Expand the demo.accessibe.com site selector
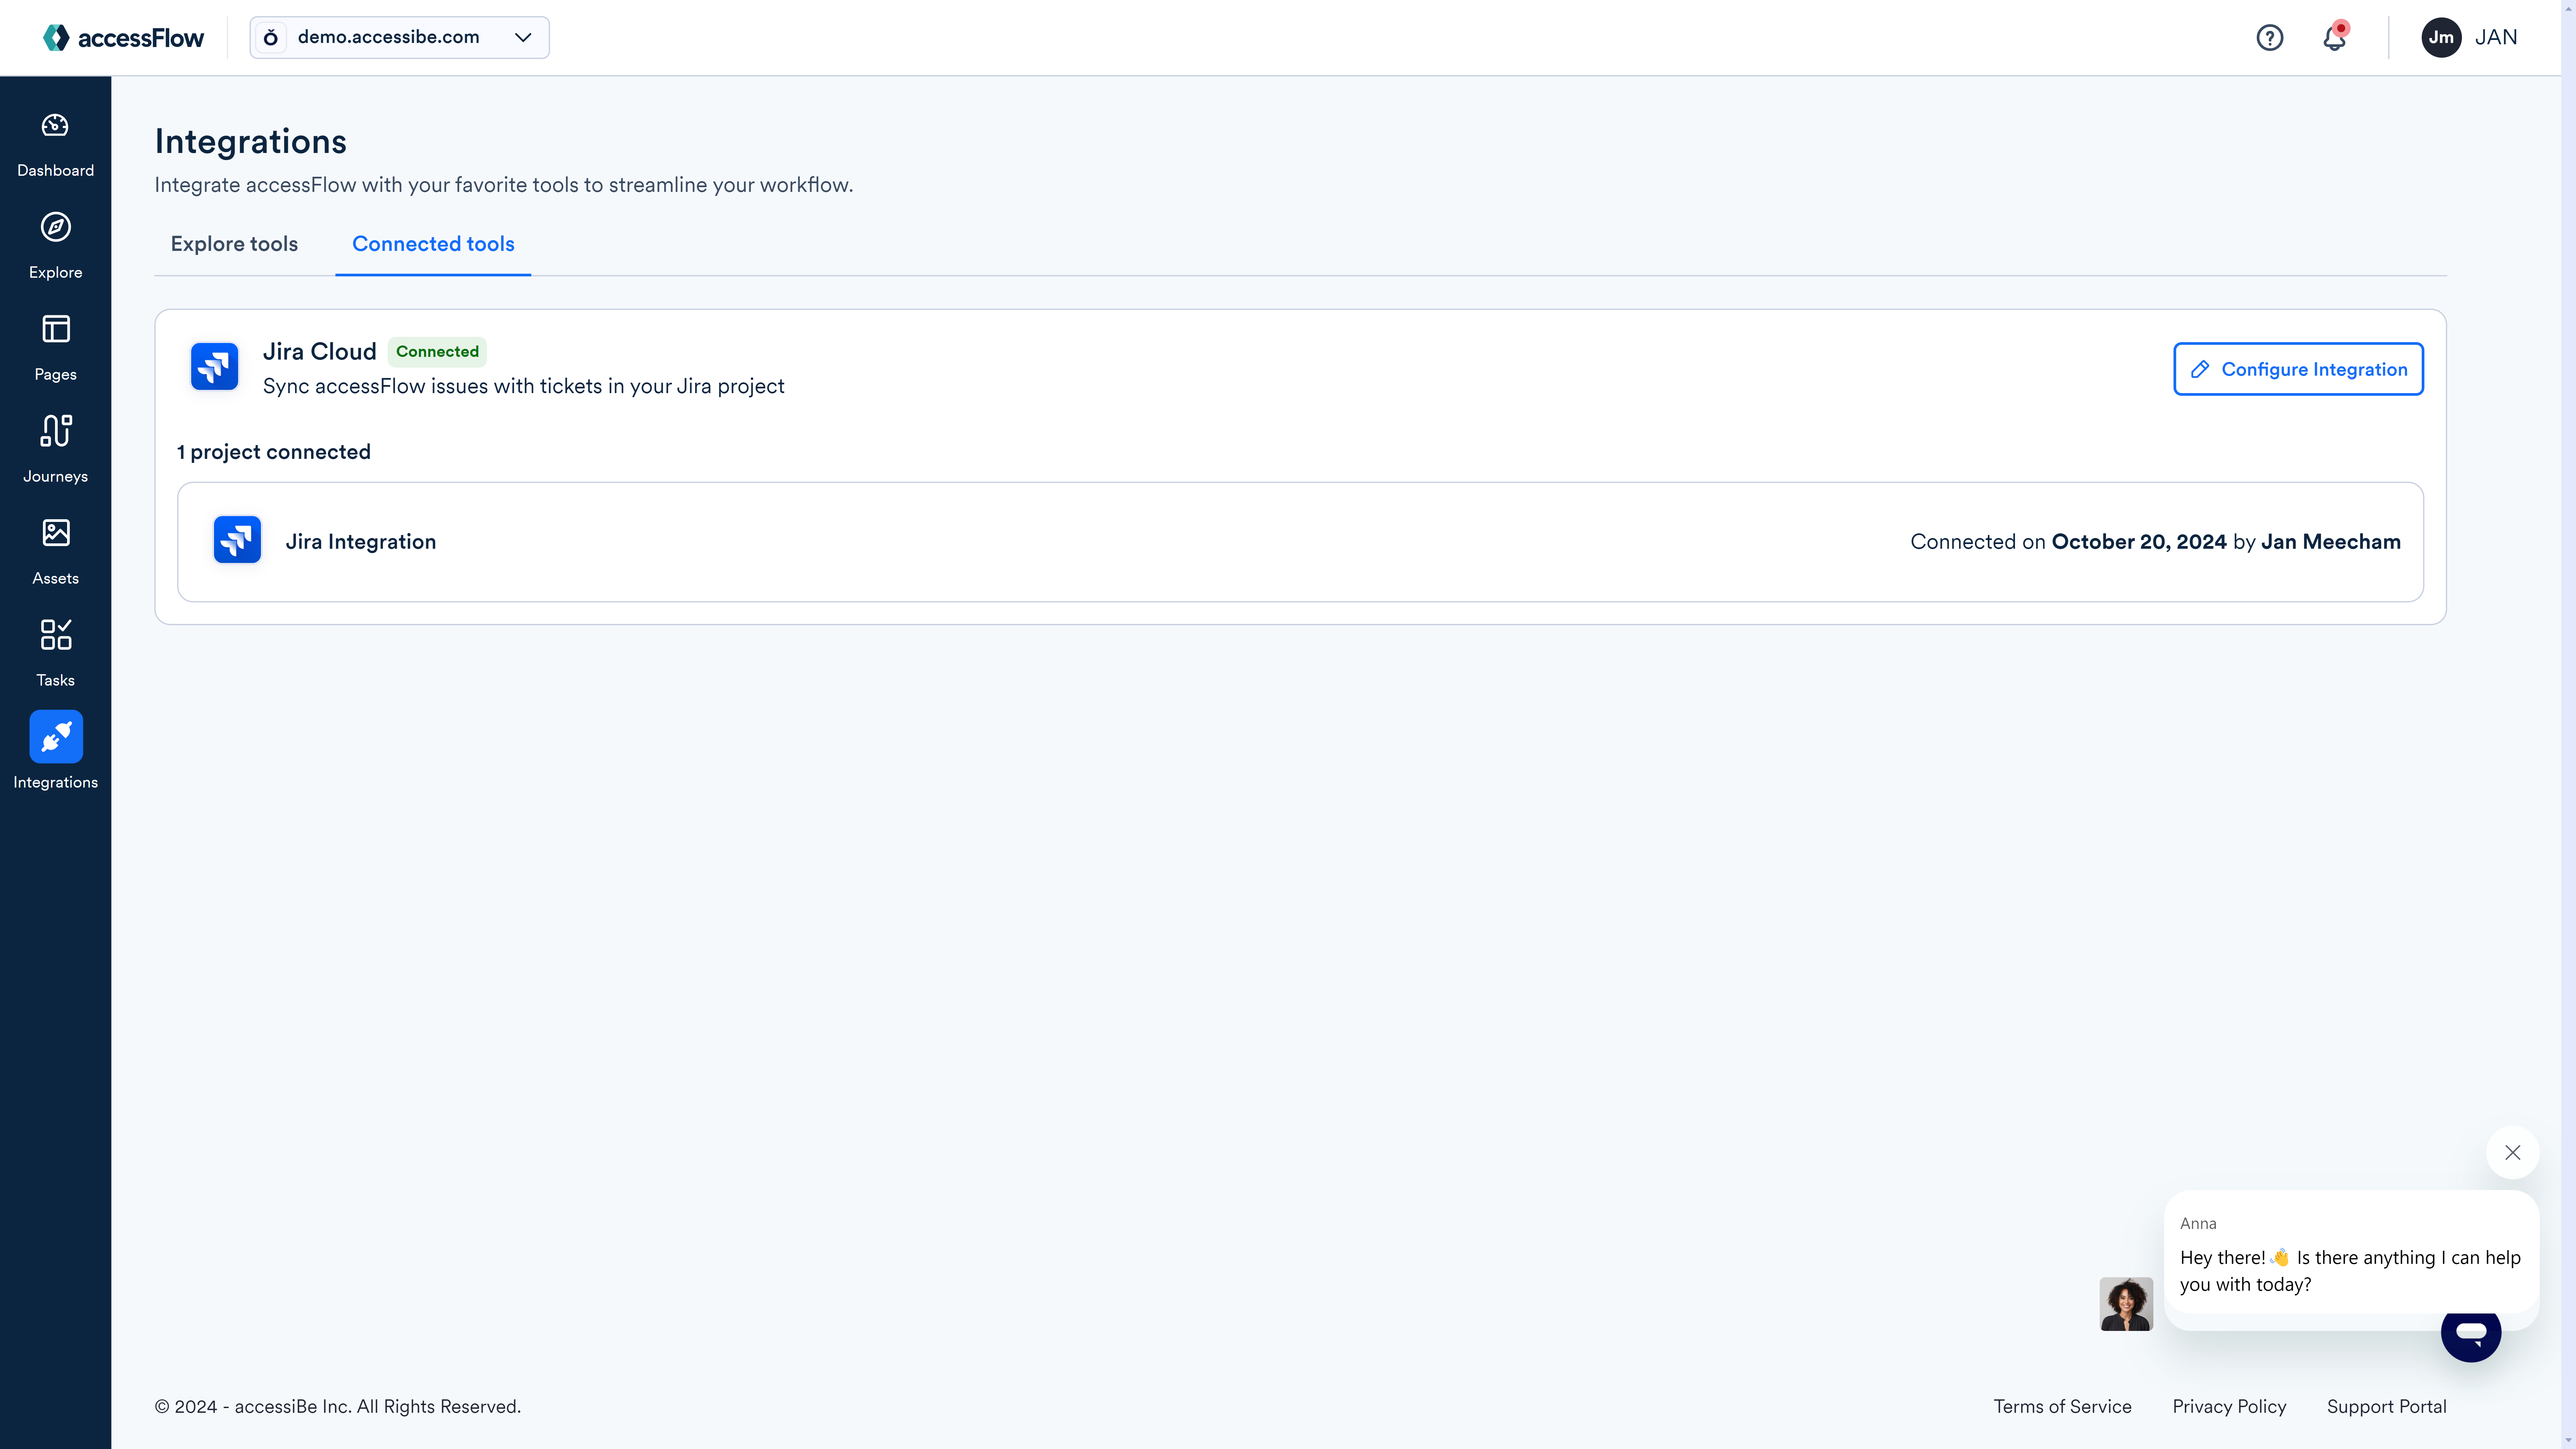 [x=398, y=37]
